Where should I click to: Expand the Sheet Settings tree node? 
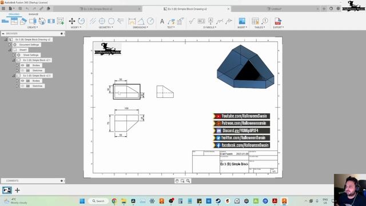click(x=13, y=55)
